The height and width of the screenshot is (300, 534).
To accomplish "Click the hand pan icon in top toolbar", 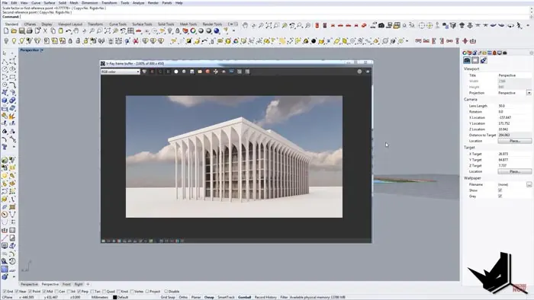I will point(245,25).
